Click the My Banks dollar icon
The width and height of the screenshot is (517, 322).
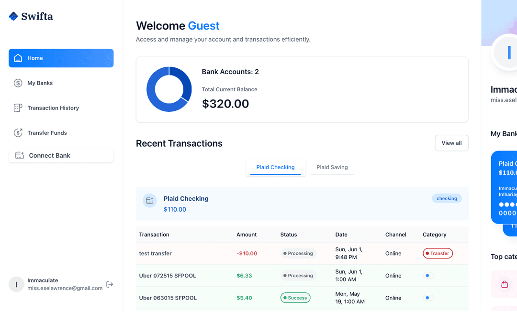point(18,83)
